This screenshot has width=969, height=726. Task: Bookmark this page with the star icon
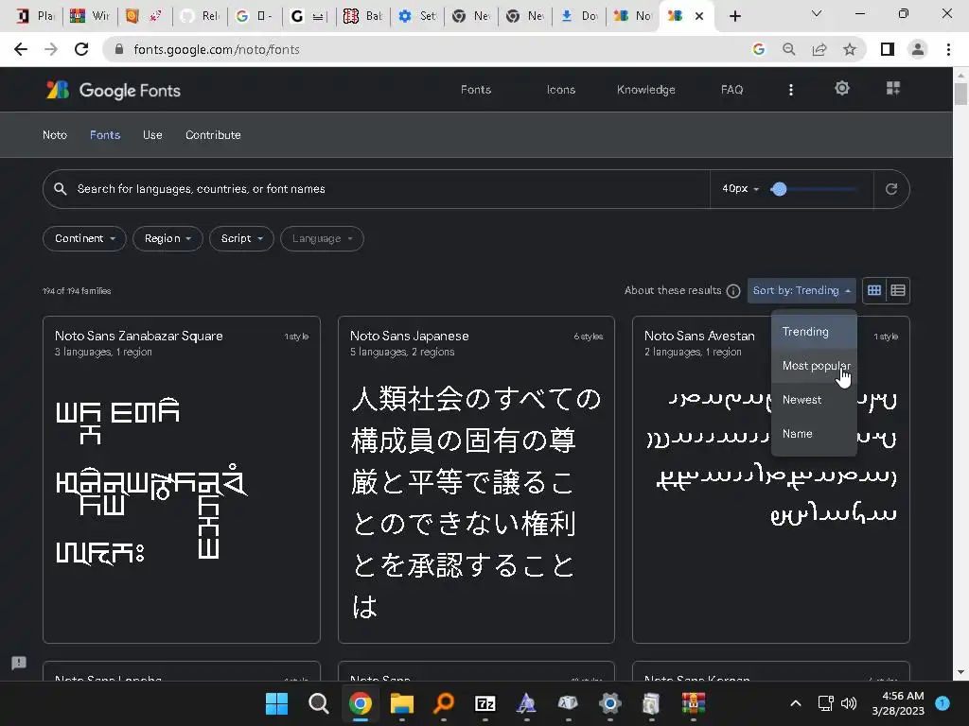click(x=850, y=49)
